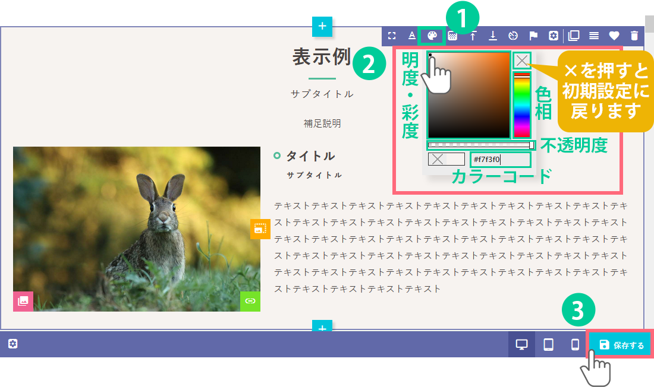The height and width of the screenshot is (387, 654).
Task: Open block settings gear in toolbar
Action: pyautogui.click(x=554, y=36)
